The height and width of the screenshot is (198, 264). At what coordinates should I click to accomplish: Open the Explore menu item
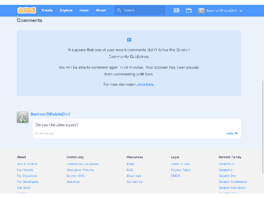pyautogui.click(x=66, y=10)
